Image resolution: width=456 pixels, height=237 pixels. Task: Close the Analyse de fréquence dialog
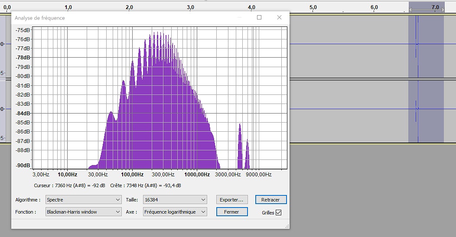coord(279,18)
